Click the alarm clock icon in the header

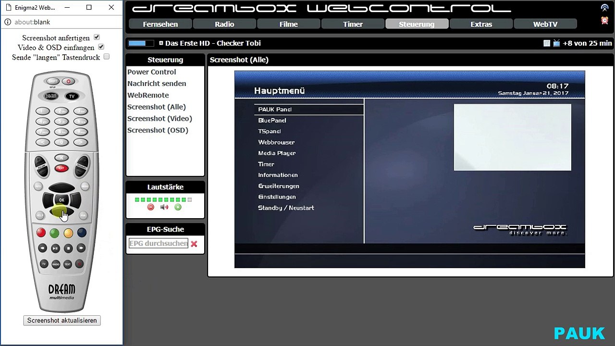tap(604, 20)
